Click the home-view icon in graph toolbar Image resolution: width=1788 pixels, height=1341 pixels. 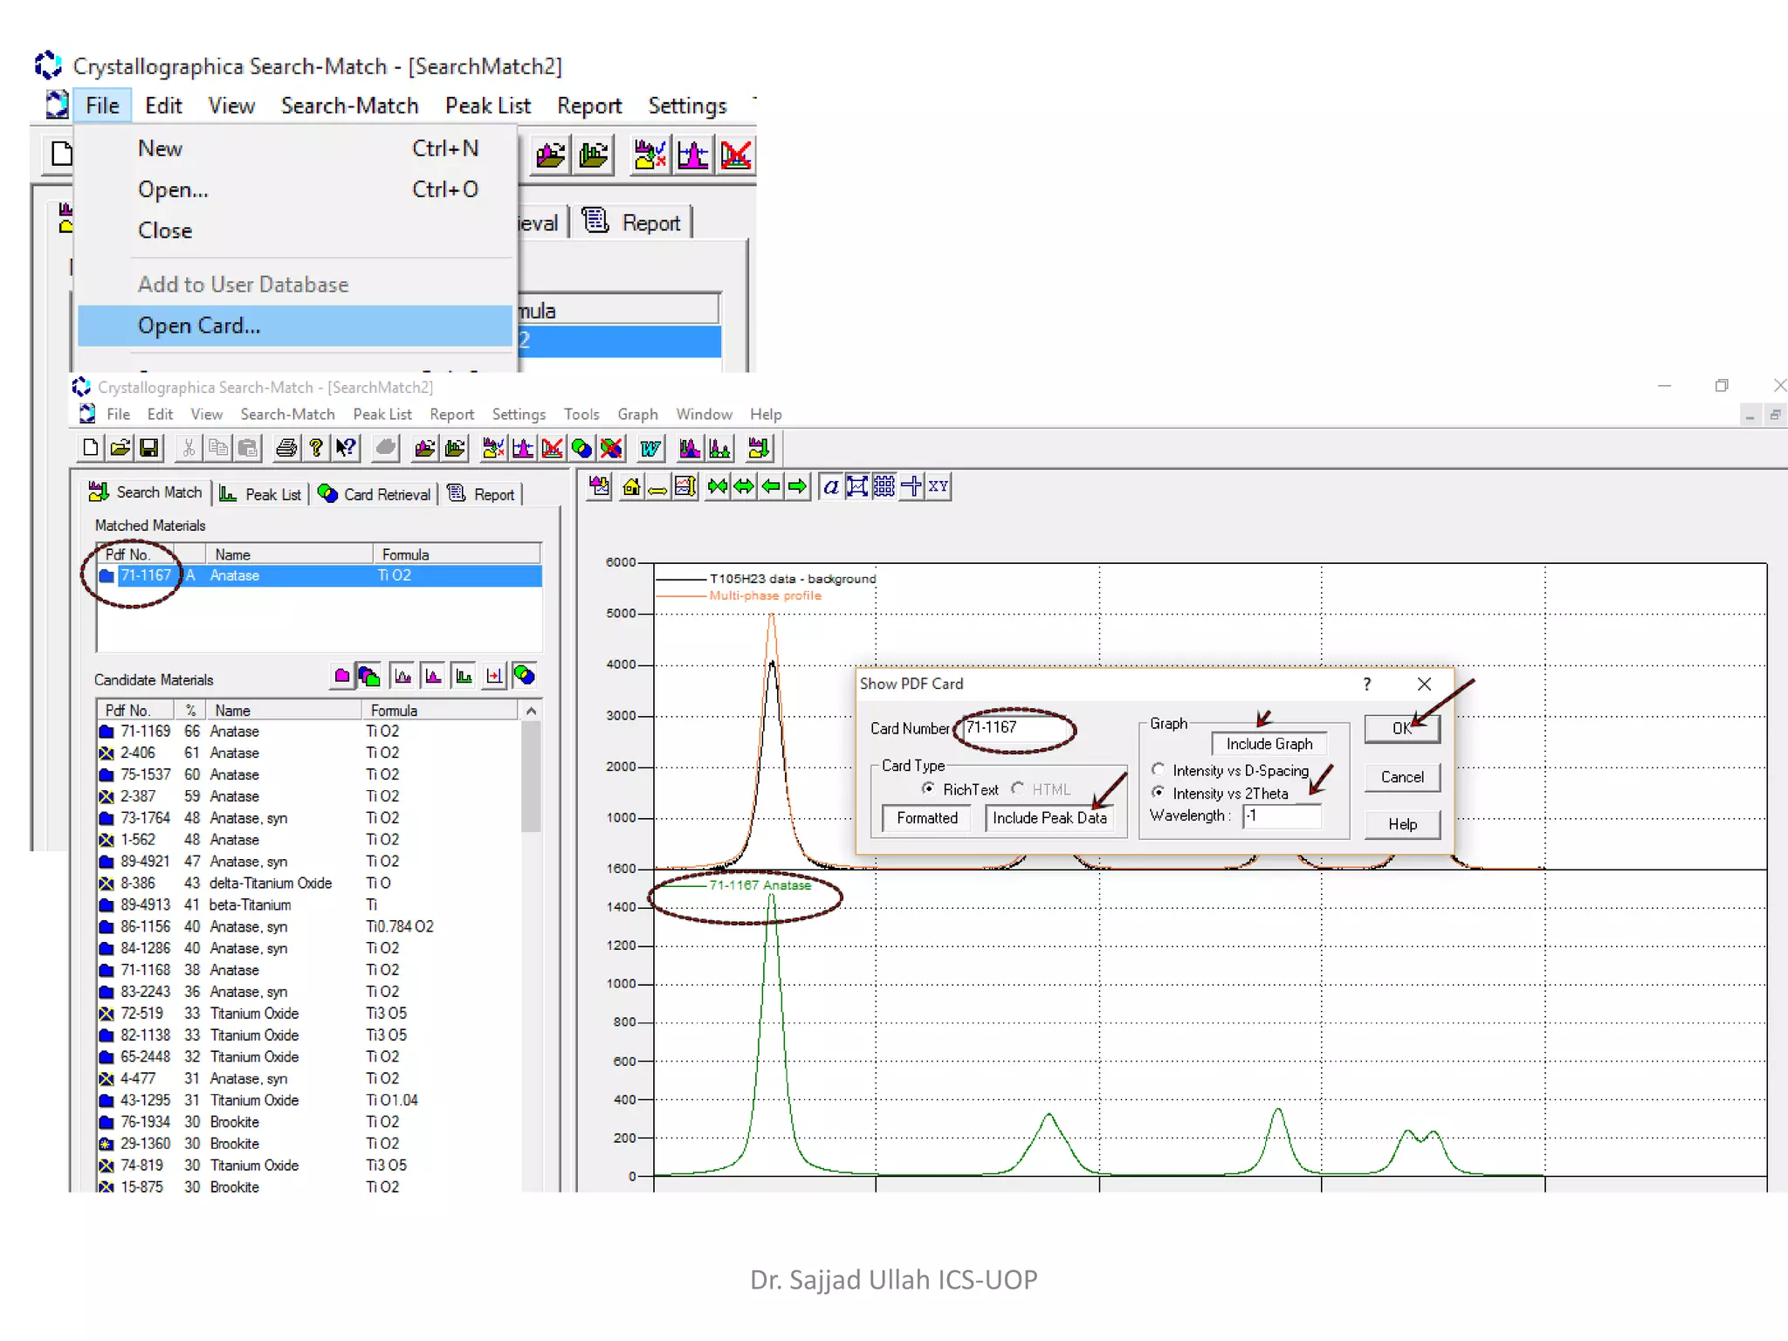click(x=630, y=487)
